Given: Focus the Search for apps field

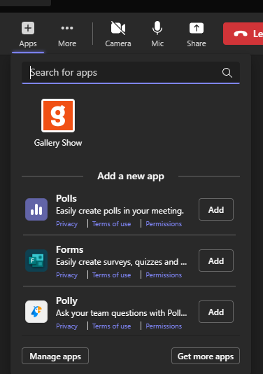Looking at the screenshot, I should click(x=131, y=73).
